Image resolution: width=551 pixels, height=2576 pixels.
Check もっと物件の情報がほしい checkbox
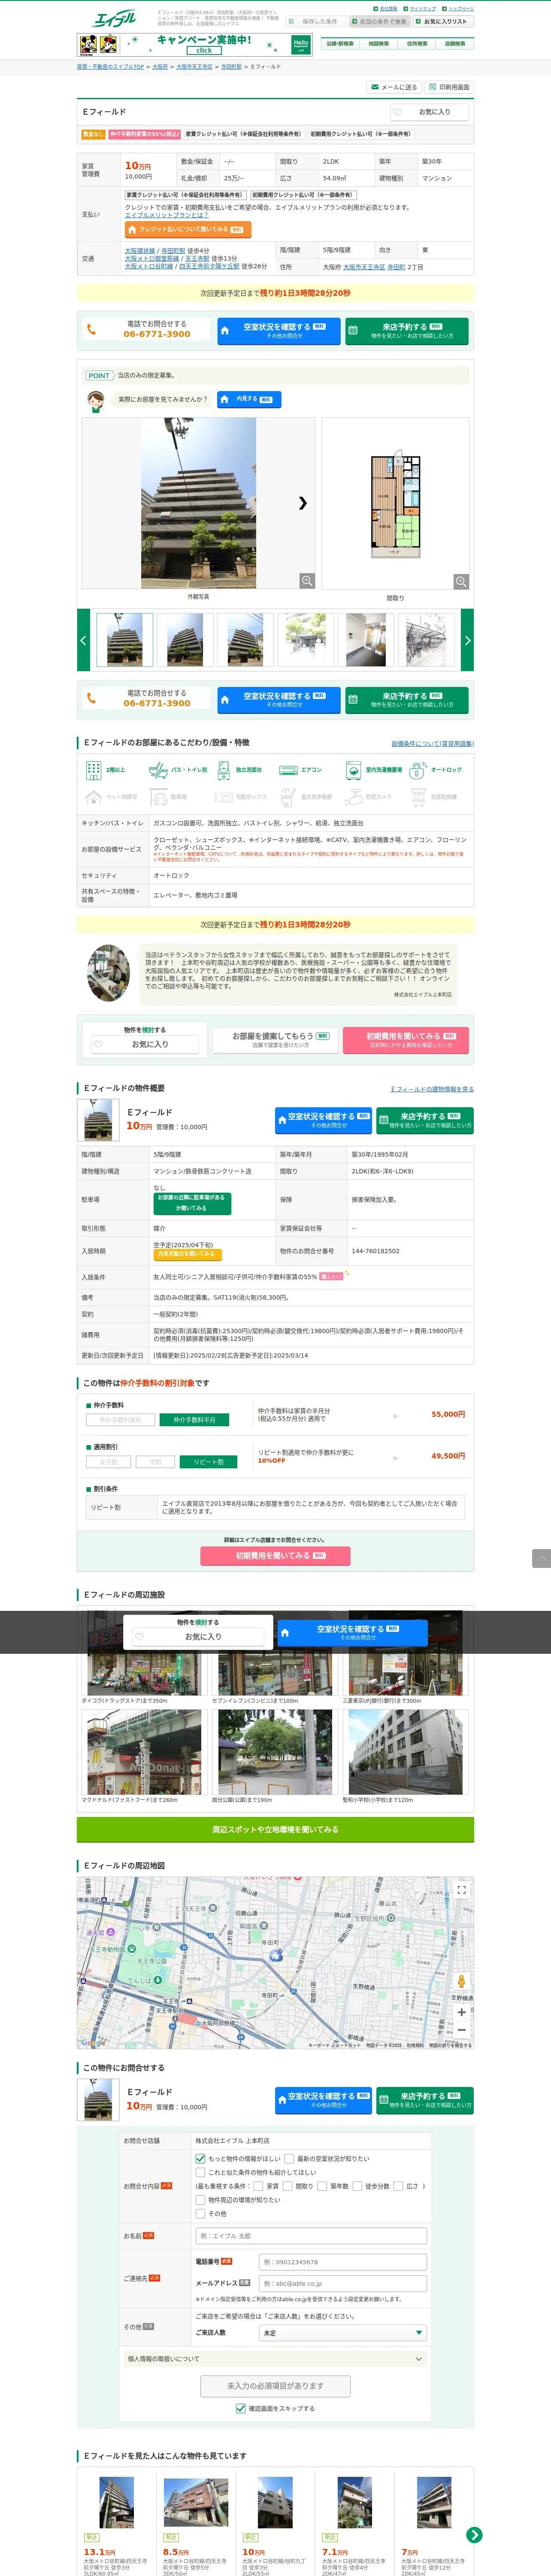pos(200,2159)
